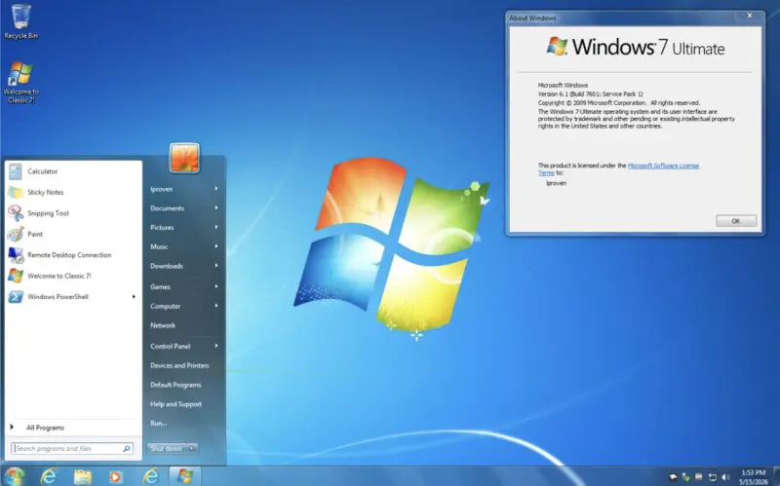Click the Start orb on the taskbar
The image size is (780, 486).
[14, 476]
